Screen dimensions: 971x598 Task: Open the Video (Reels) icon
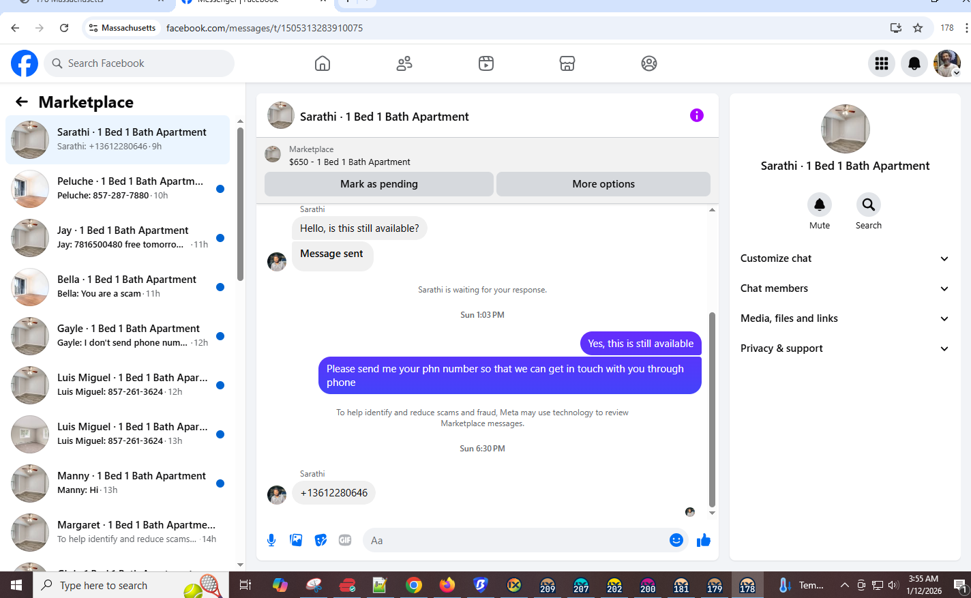486,63
